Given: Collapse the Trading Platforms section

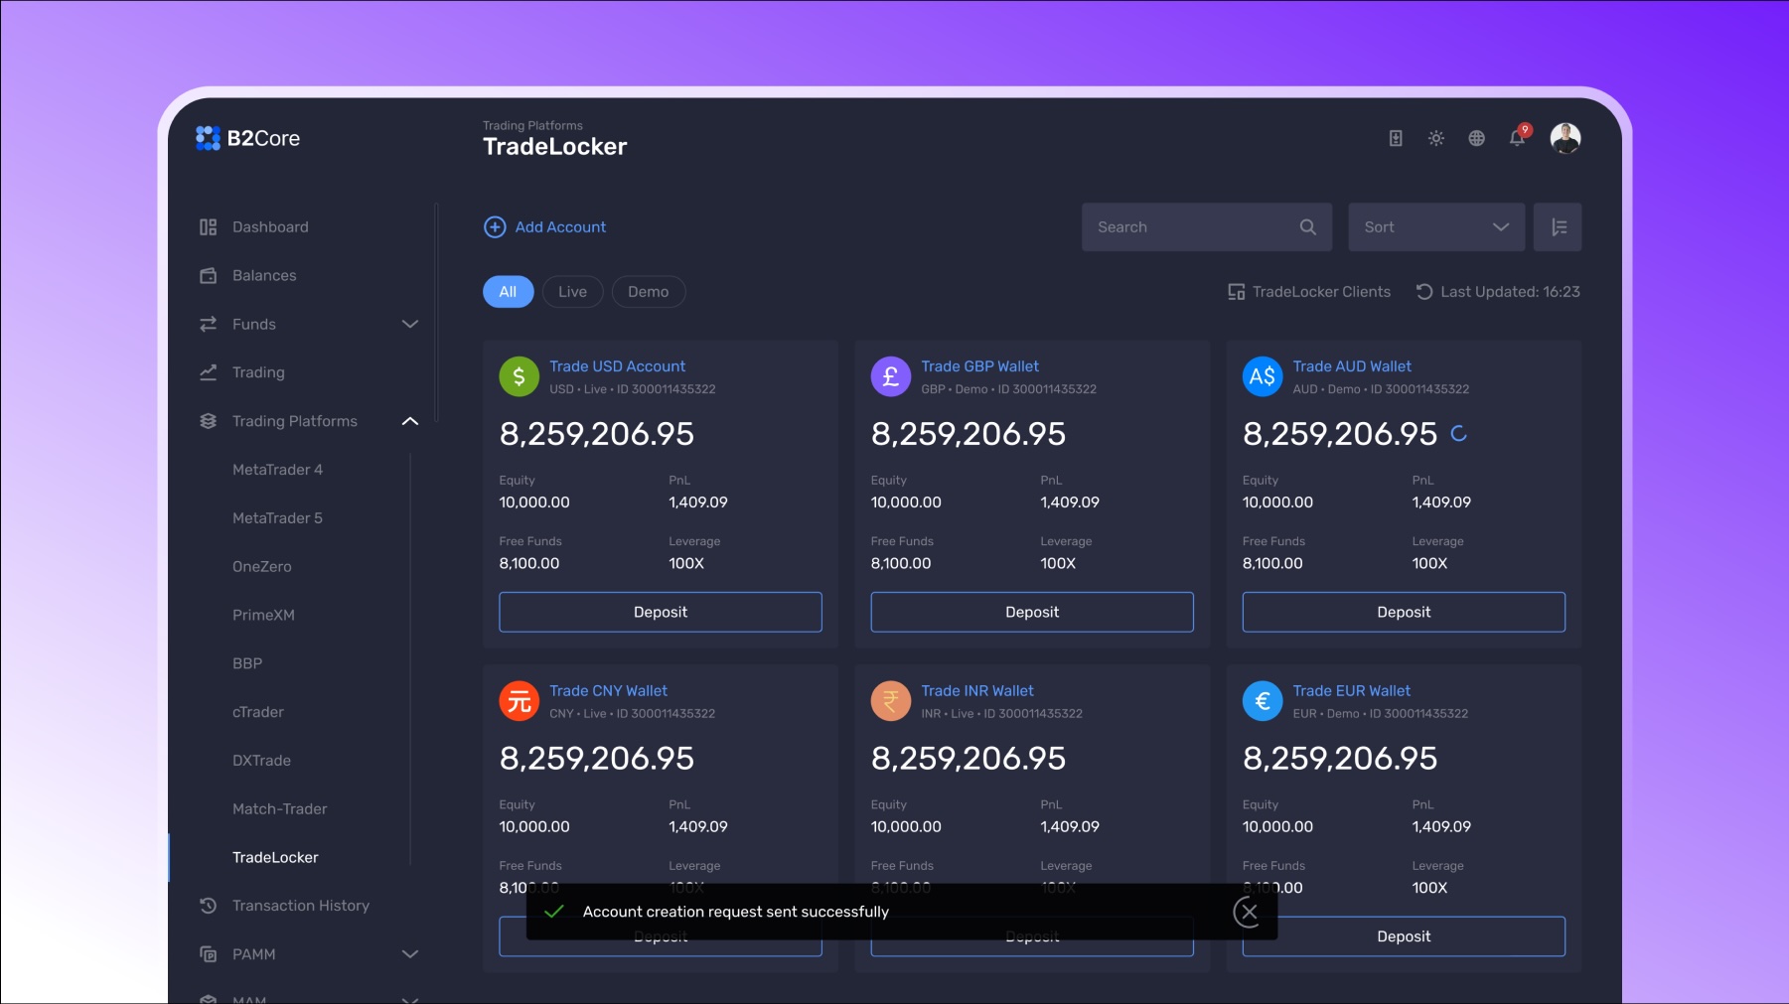Looking at the screenshot, I should (409, 422).
